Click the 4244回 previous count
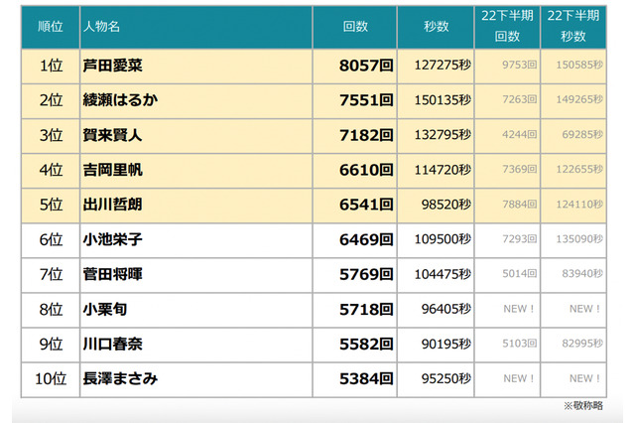 click(520, 134)
